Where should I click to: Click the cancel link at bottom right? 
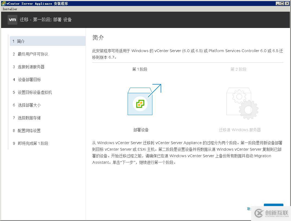(249, 209)
